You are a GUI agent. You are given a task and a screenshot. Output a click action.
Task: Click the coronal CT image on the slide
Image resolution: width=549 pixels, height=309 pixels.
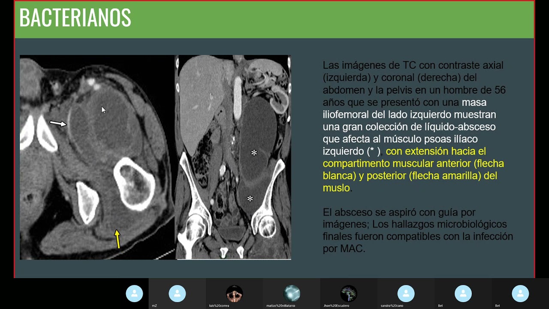pos(234,157)
